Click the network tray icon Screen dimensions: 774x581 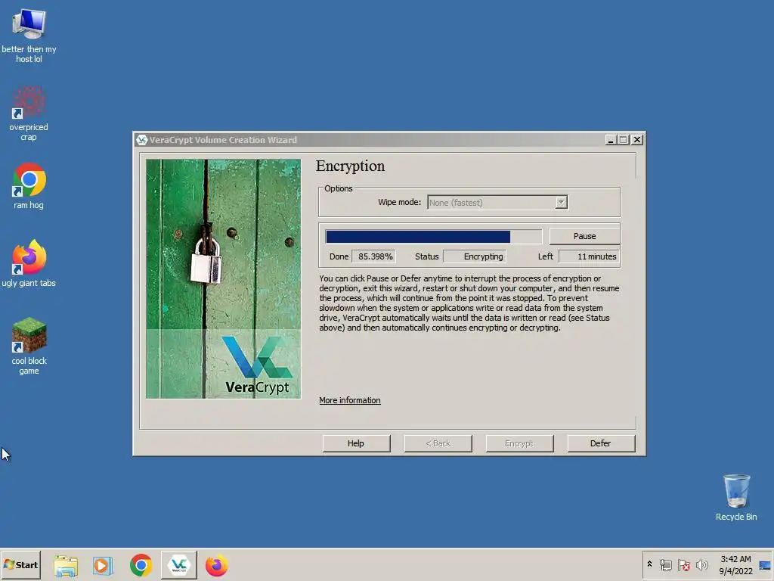[x=665, y=564]
